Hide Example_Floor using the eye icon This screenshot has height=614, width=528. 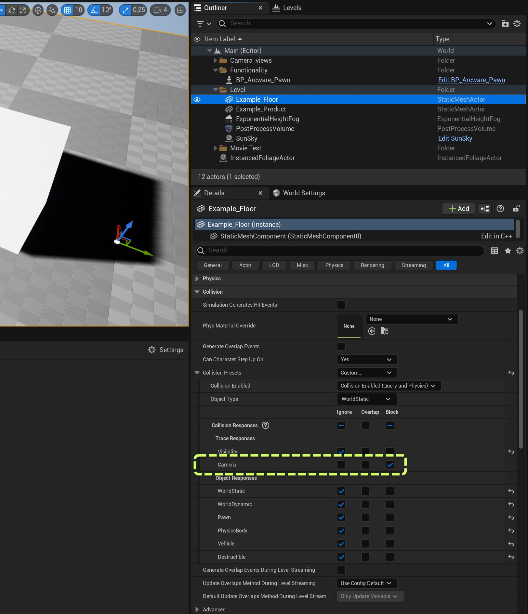(x=197, y=99)
